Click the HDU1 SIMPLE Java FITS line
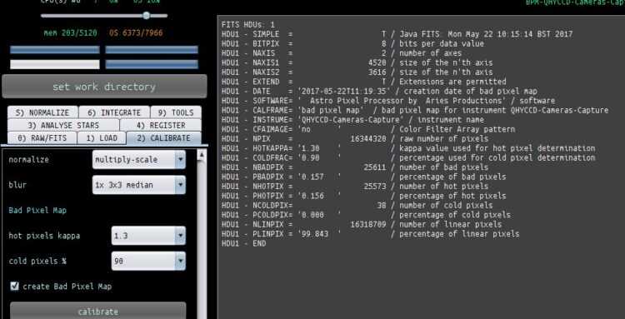The width and height of the screenshot is (625, 319). (397, 34)
